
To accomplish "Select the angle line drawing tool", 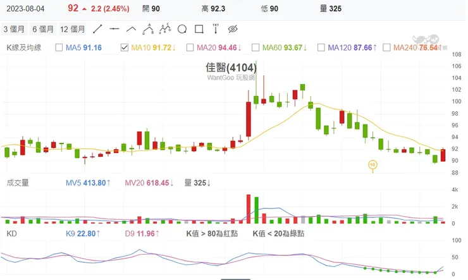I will [x=132, y=29].
